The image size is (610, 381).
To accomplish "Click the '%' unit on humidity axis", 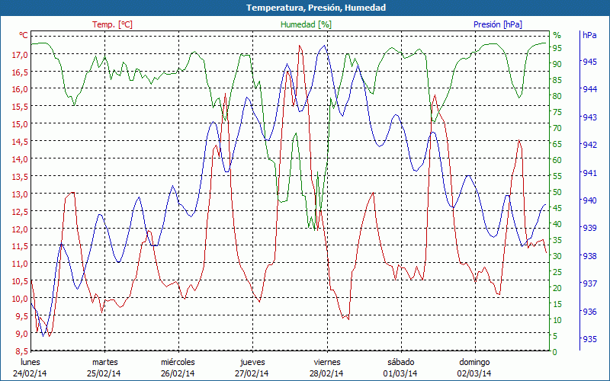I will [x=557, y=35].
